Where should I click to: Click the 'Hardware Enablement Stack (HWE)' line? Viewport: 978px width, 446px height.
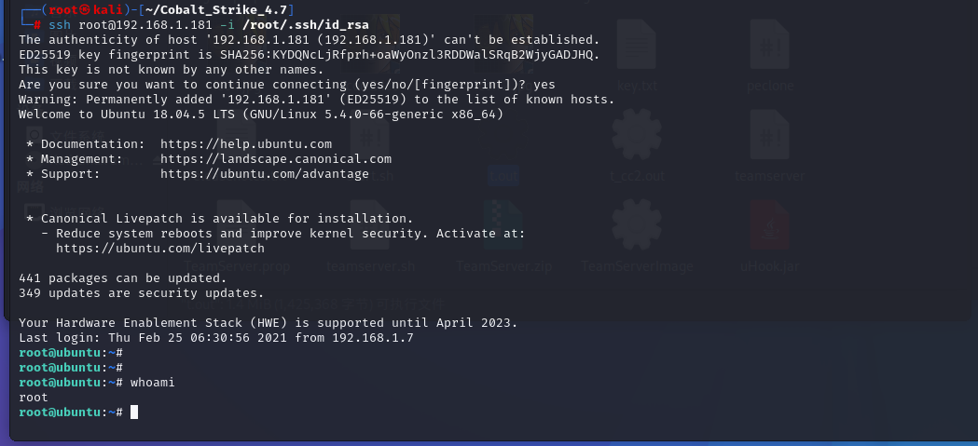[269, 323]
